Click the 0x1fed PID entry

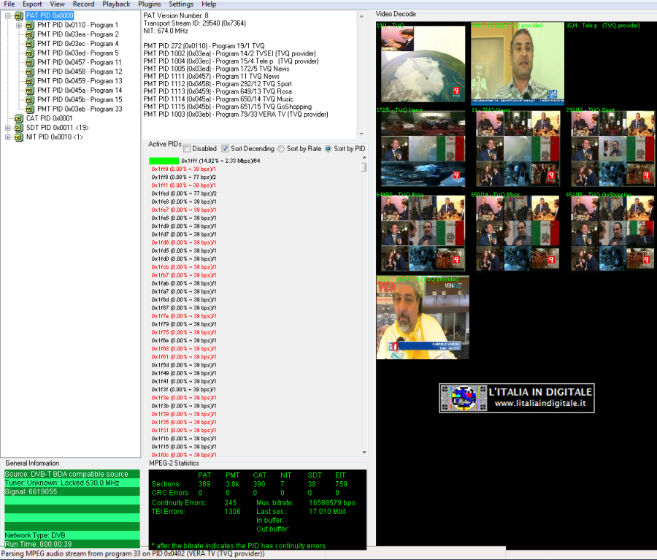[183, 193]
